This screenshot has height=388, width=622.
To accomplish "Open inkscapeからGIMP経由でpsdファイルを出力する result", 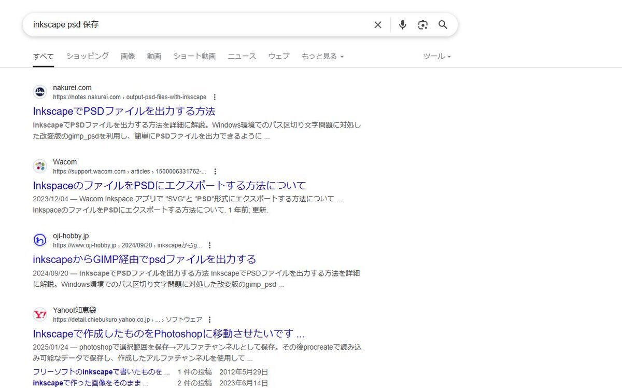I will (145, 259).
